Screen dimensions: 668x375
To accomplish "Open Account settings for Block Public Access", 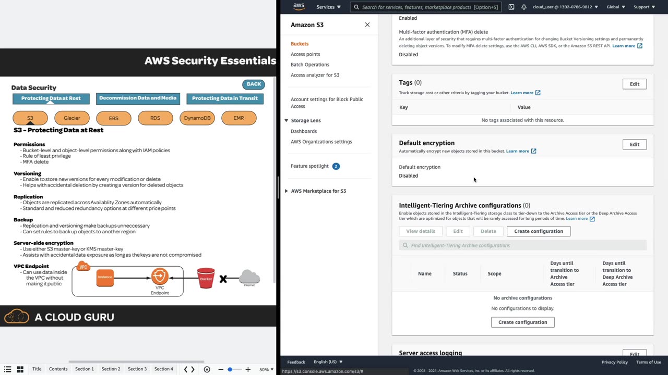I will pos(327,103).
